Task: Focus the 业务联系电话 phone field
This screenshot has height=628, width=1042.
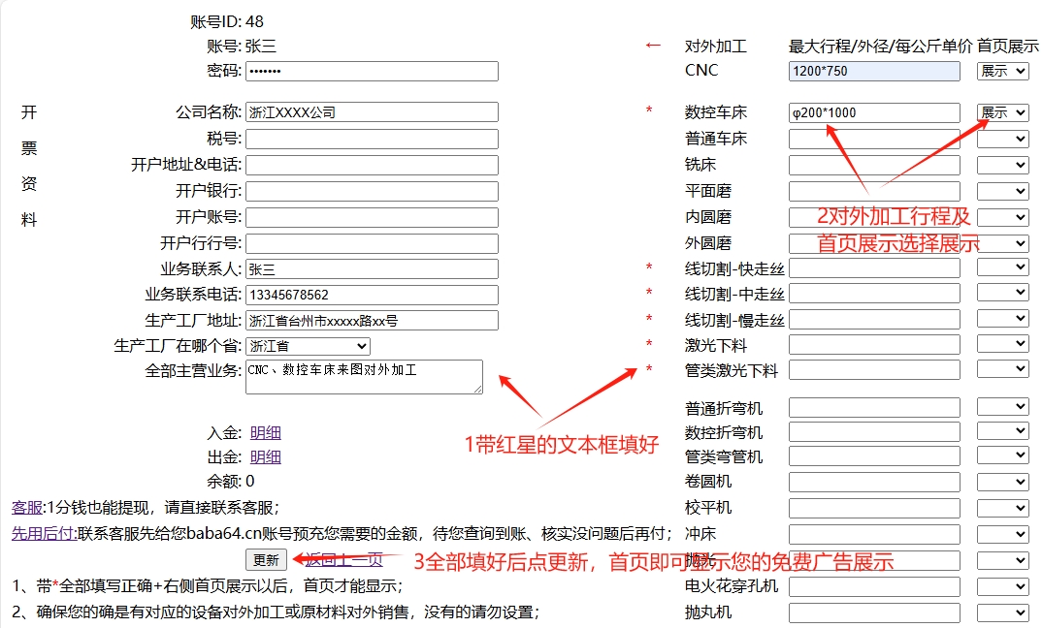Action: (372, 295)
